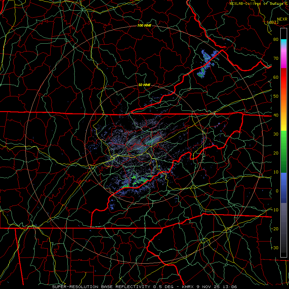Click the 50 value on the dBZ scale
This screenshot has width=289, height=289.
click(x=276, y=96)
